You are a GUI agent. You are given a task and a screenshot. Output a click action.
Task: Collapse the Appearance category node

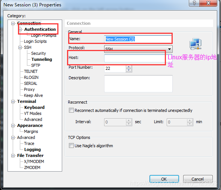click(13, 125)
